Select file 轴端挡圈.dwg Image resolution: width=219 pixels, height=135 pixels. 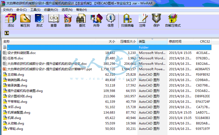pos(17,80)
